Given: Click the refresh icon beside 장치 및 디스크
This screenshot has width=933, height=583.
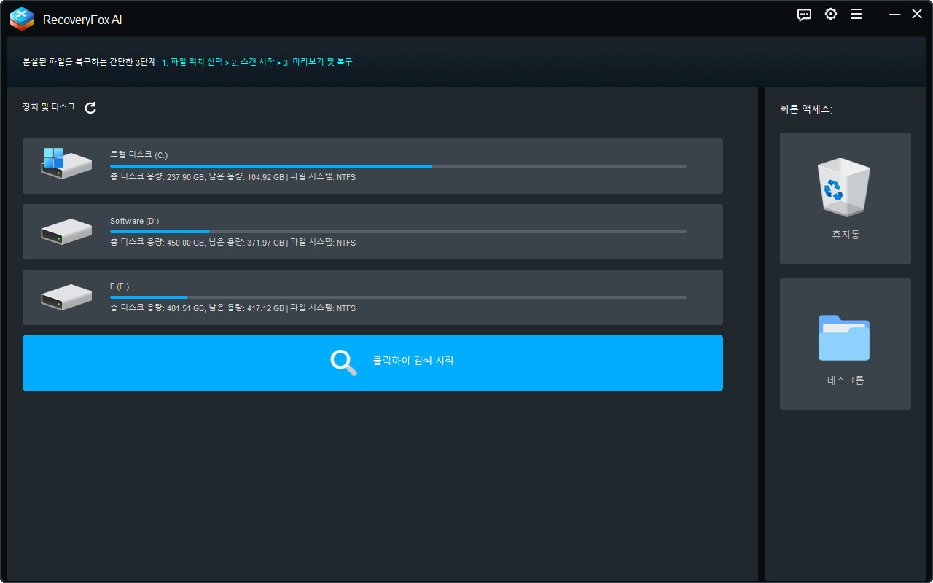Looking at the screenshot, I should 90,108.
